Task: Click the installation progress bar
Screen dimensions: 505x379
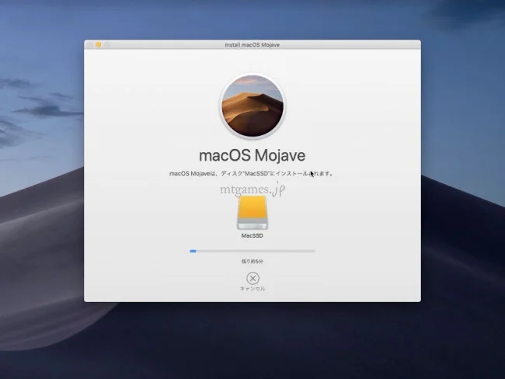Action: pyautogui.click(x=252, y=251)
